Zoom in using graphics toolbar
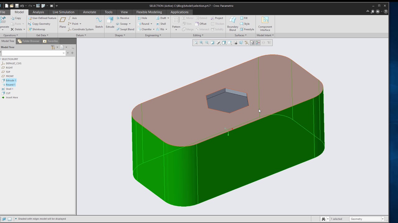This screenshot has width=398, height=223. (201, 43)
